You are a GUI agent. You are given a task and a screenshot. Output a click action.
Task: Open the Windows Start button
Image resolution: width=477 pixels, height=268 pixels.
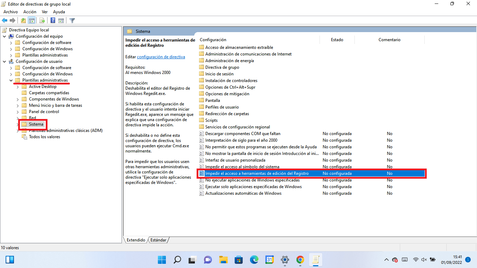coord(162,260)
